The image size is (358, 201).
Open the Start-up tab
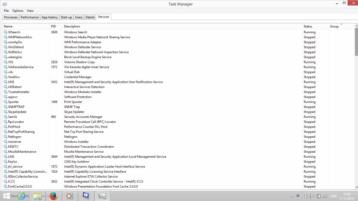tap(66, 17)
